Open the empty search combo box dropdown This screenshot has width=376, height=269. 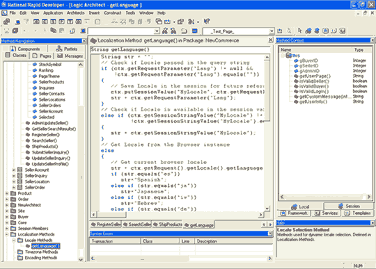click(x=157, y=31)
